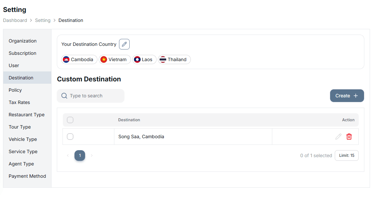Select the Cambodia flag chip
The width and height of the screenshot is (373, 203).
[67, 59]
